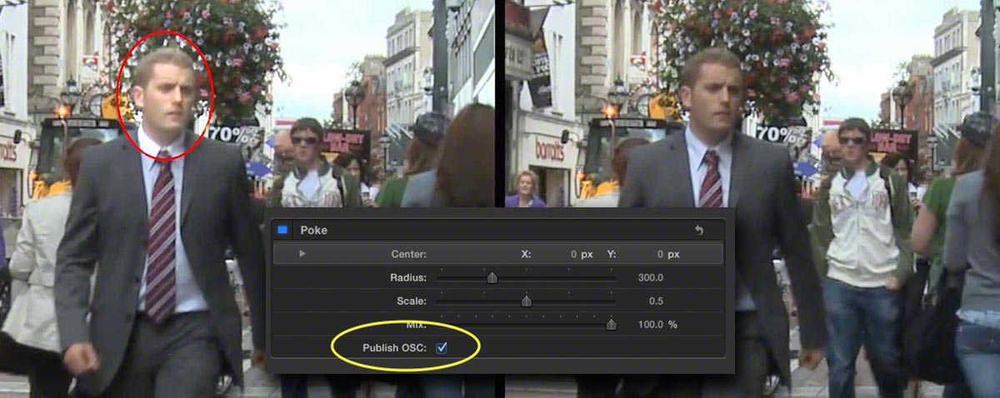Uncheck the Publish OSC checkbox

point(442,347)
